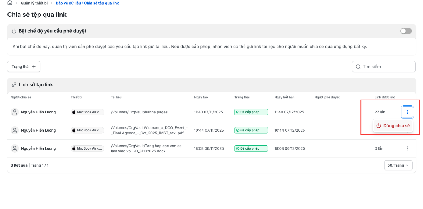Click the Người phê duyệt column header
423x209 pixels.
coord(327,97)
